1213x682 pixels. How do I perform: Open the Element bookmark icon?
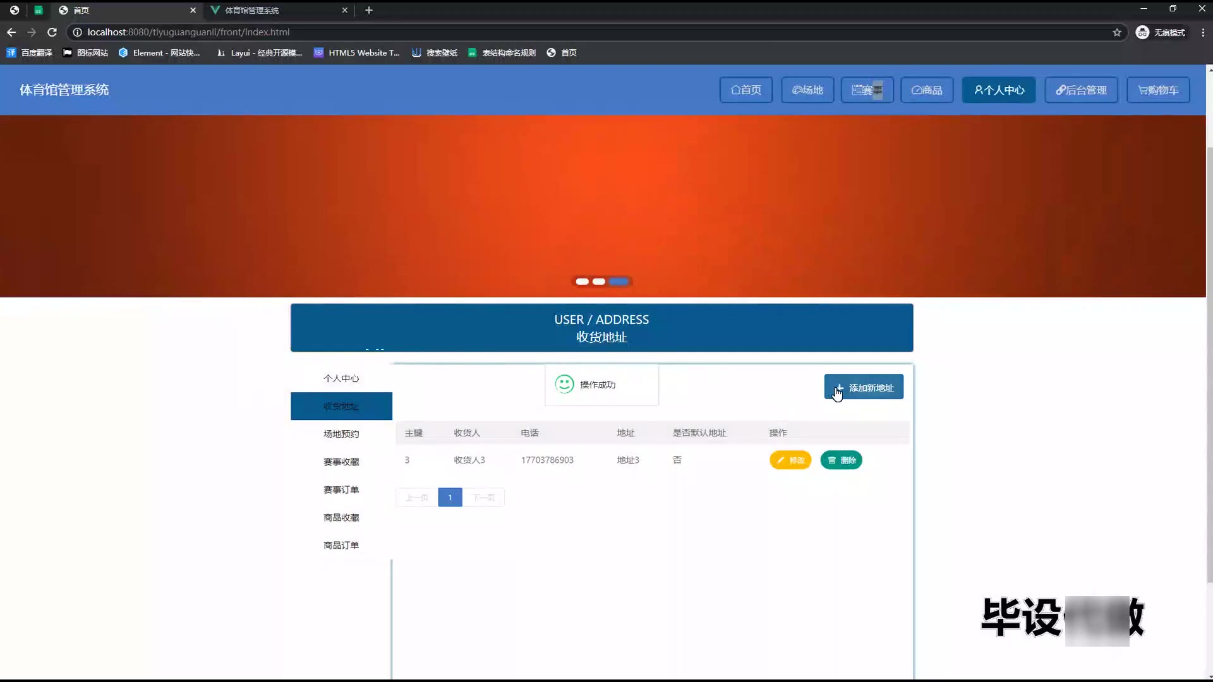123,53
